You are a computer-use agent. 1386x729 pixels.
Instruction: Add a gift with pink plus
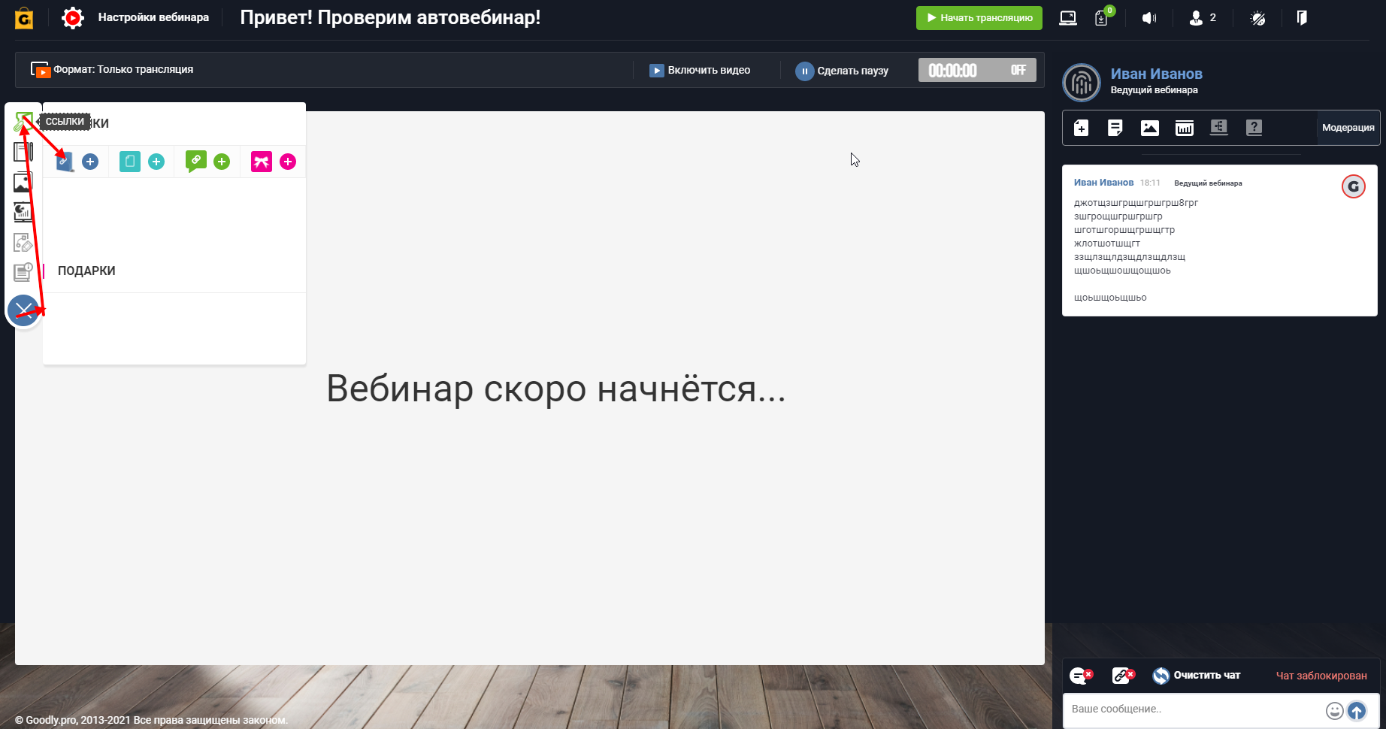(288, 162)
